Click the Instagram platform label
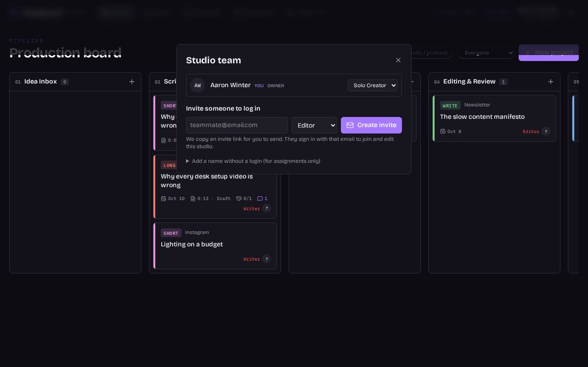The image size is (588, 367). 197,233
